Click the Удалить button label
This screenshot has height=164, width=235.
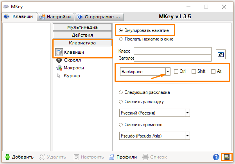click(56, 157)
